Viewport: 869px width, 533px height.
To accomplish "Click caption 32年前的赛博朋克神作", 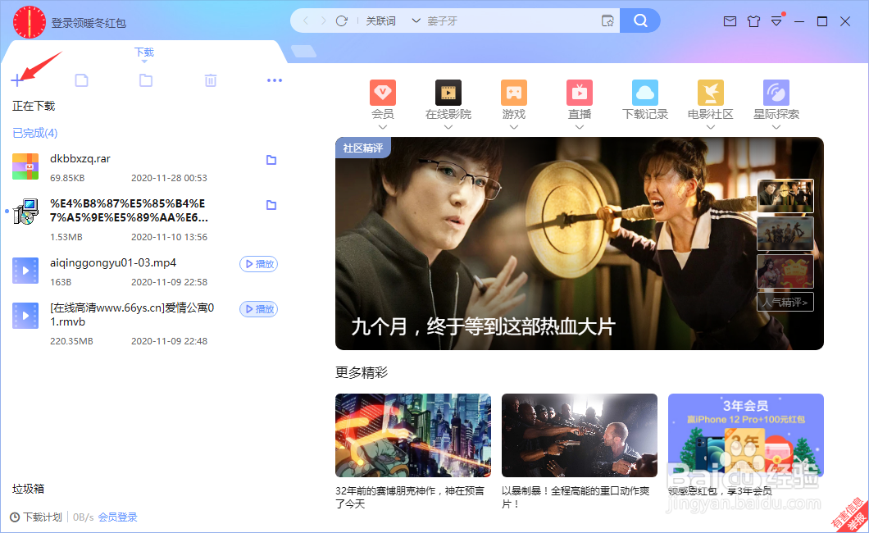I will point(410,498).
